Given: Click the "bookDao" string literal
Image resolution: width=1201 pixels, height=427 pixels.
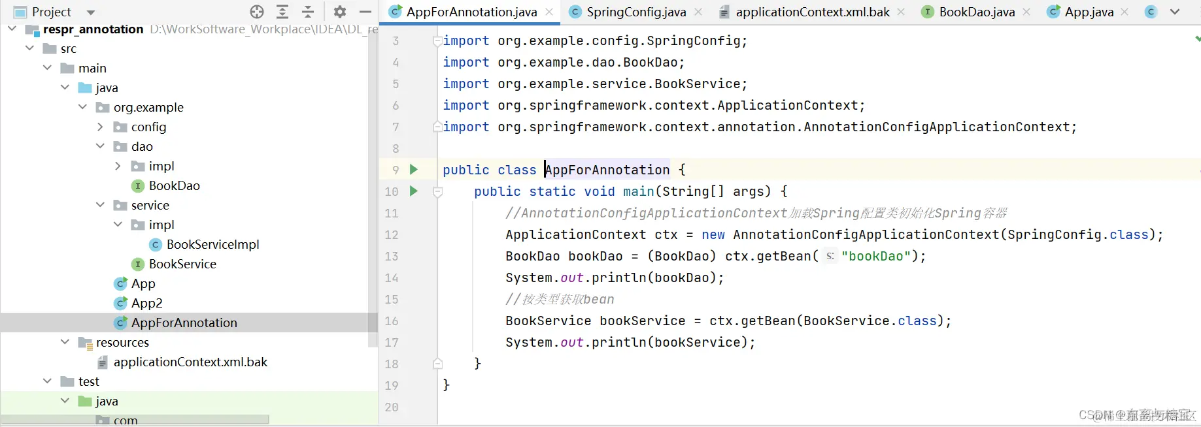Looking at the screenshot, I should pyautogui.click(x=875, y=256).
